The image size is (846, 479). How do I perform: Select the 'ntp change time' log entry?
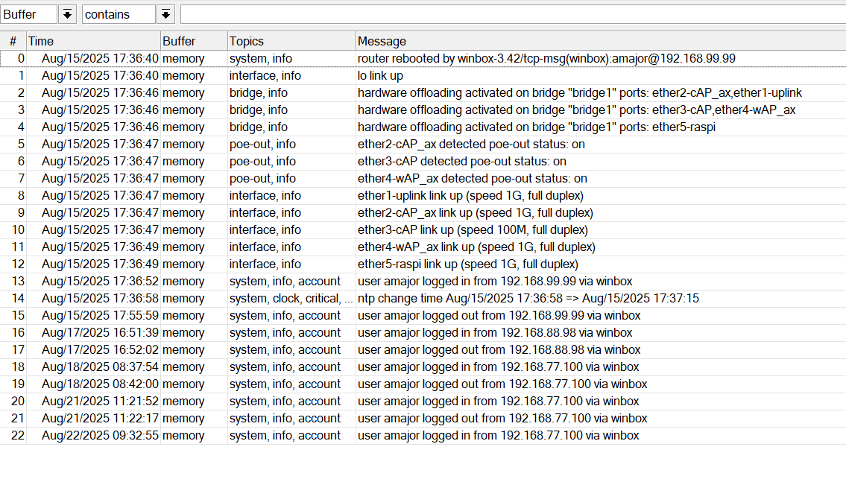click(x=528, y=298)
